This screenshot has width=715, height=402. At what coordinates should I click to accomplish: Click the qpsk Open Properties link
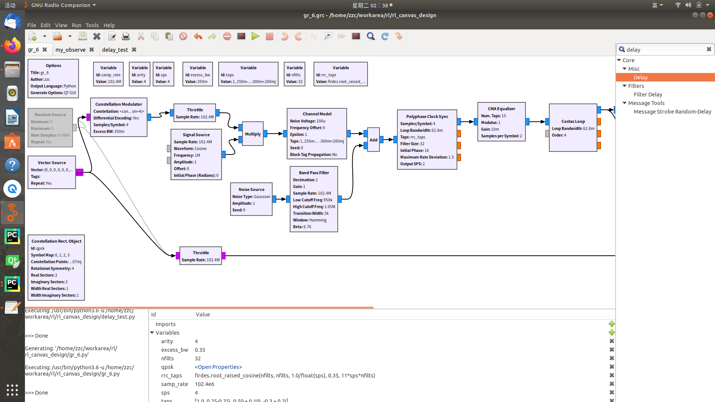218,367
